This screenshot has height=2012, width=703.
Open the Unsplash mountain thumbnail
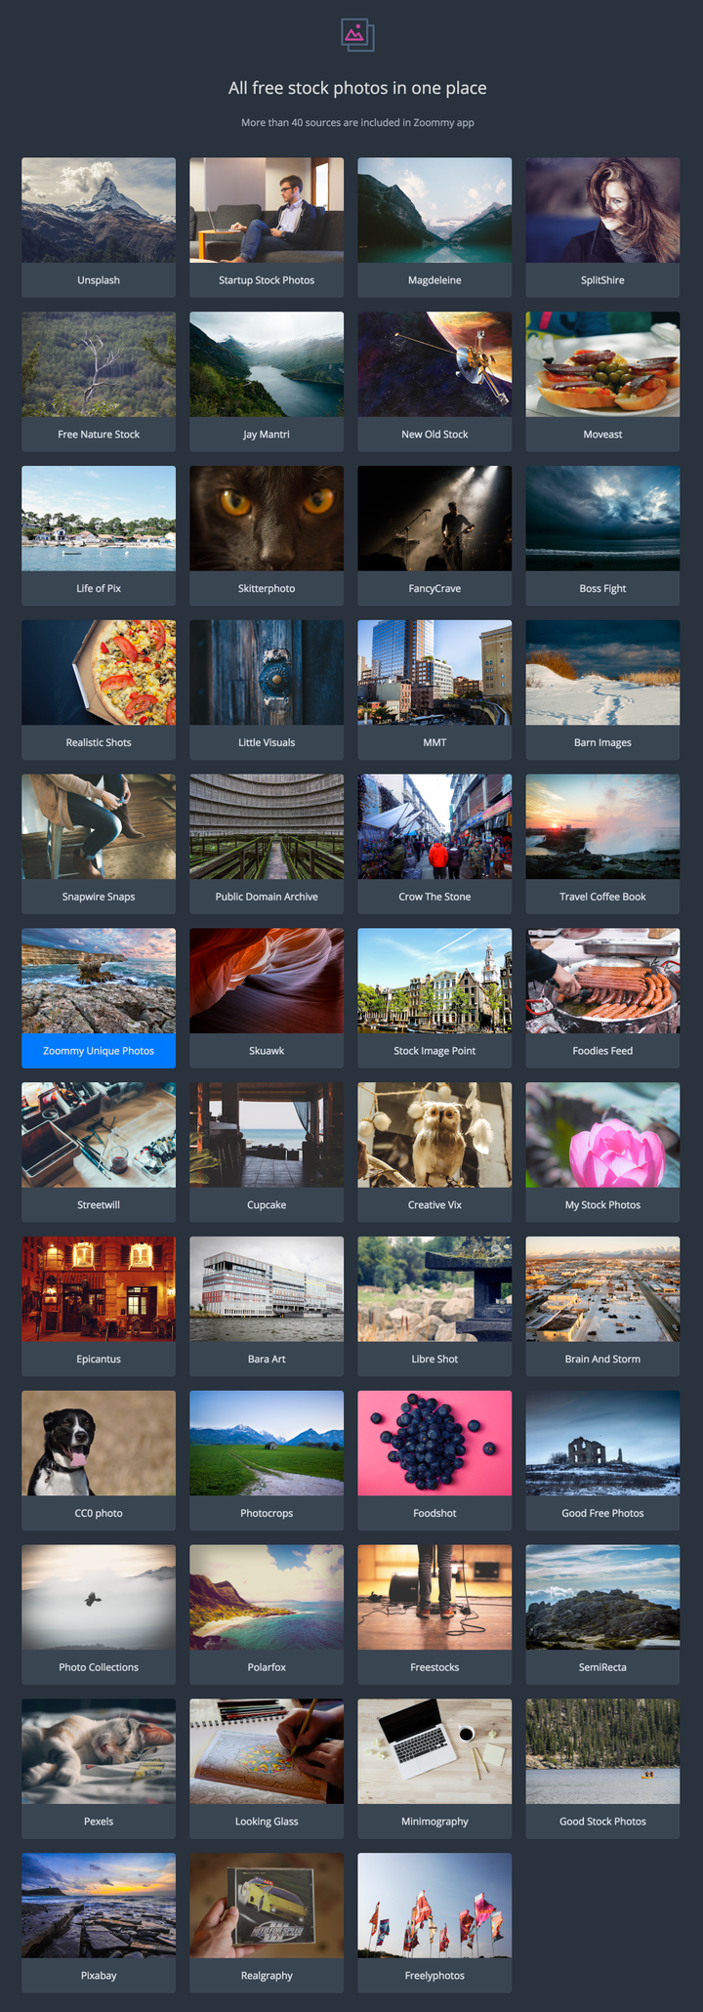[99, 210]
